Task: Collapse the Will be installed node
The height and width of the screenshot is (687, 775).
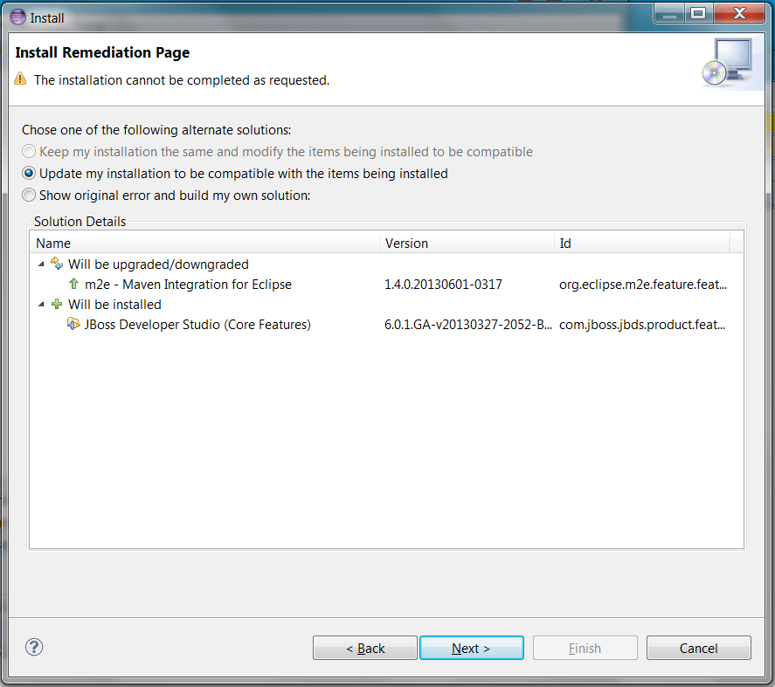Action: (41, 305)
